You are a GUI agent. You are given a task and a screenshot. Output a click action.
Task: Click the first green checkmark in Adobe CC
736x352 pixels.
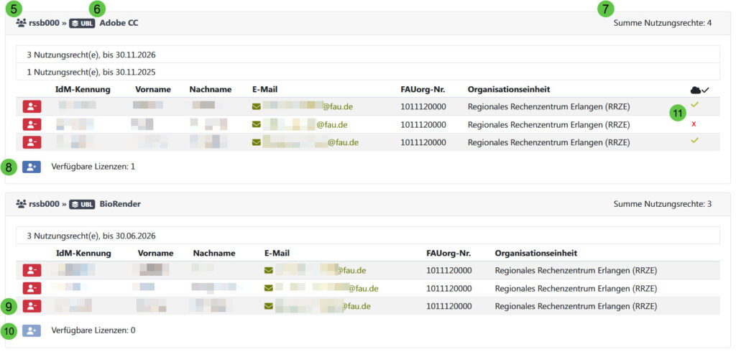pos(694,106)
